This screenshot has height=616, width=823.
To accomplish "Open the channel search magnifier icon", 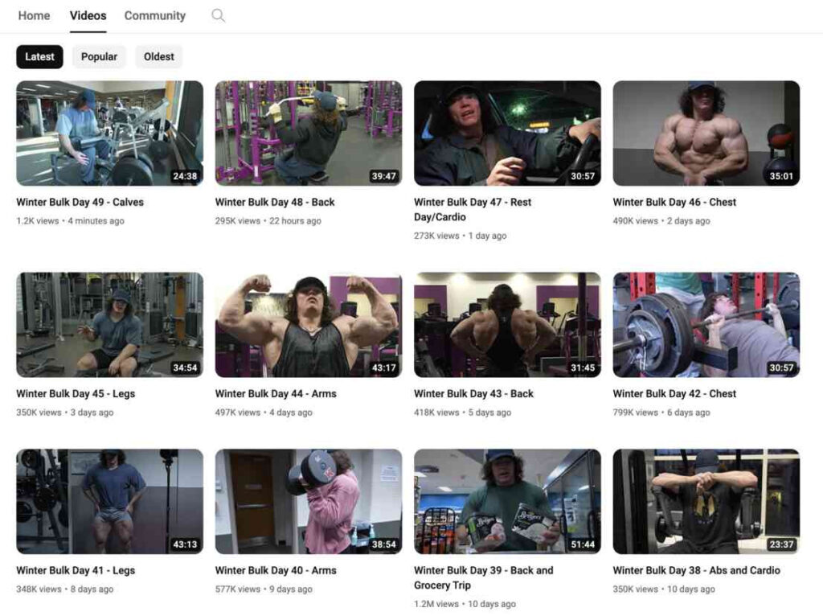I will (x=219, y=16).
